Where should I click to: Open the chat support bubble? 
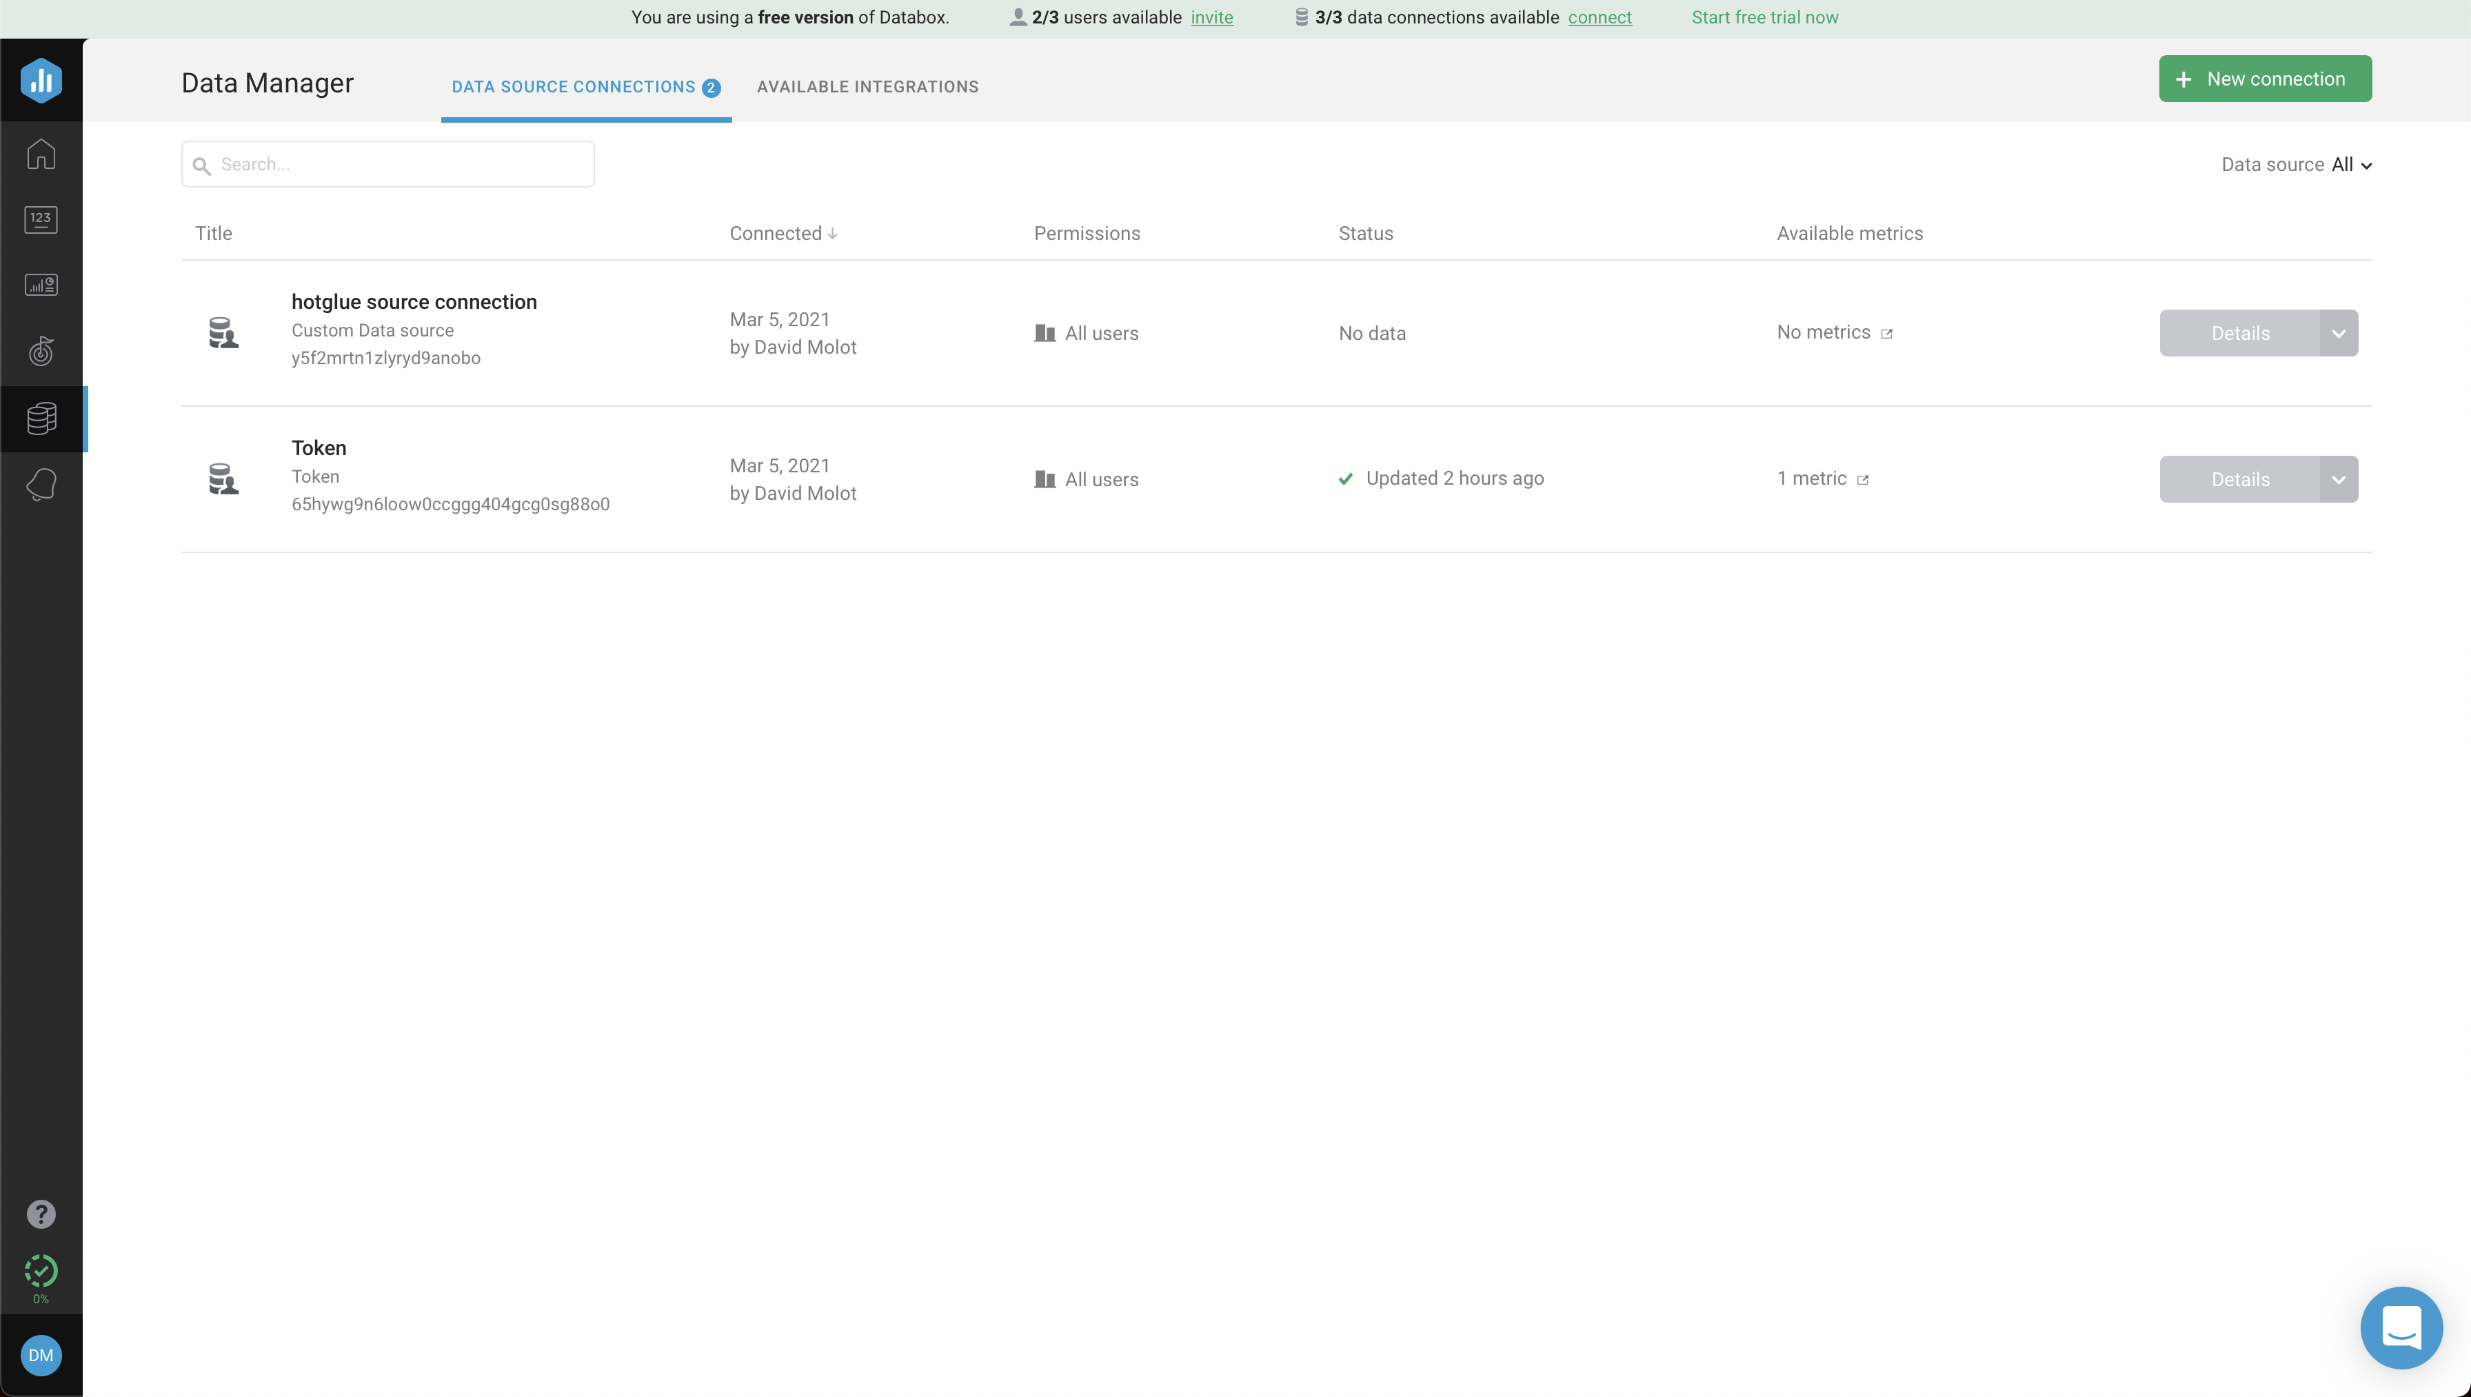(2401, 1328)
